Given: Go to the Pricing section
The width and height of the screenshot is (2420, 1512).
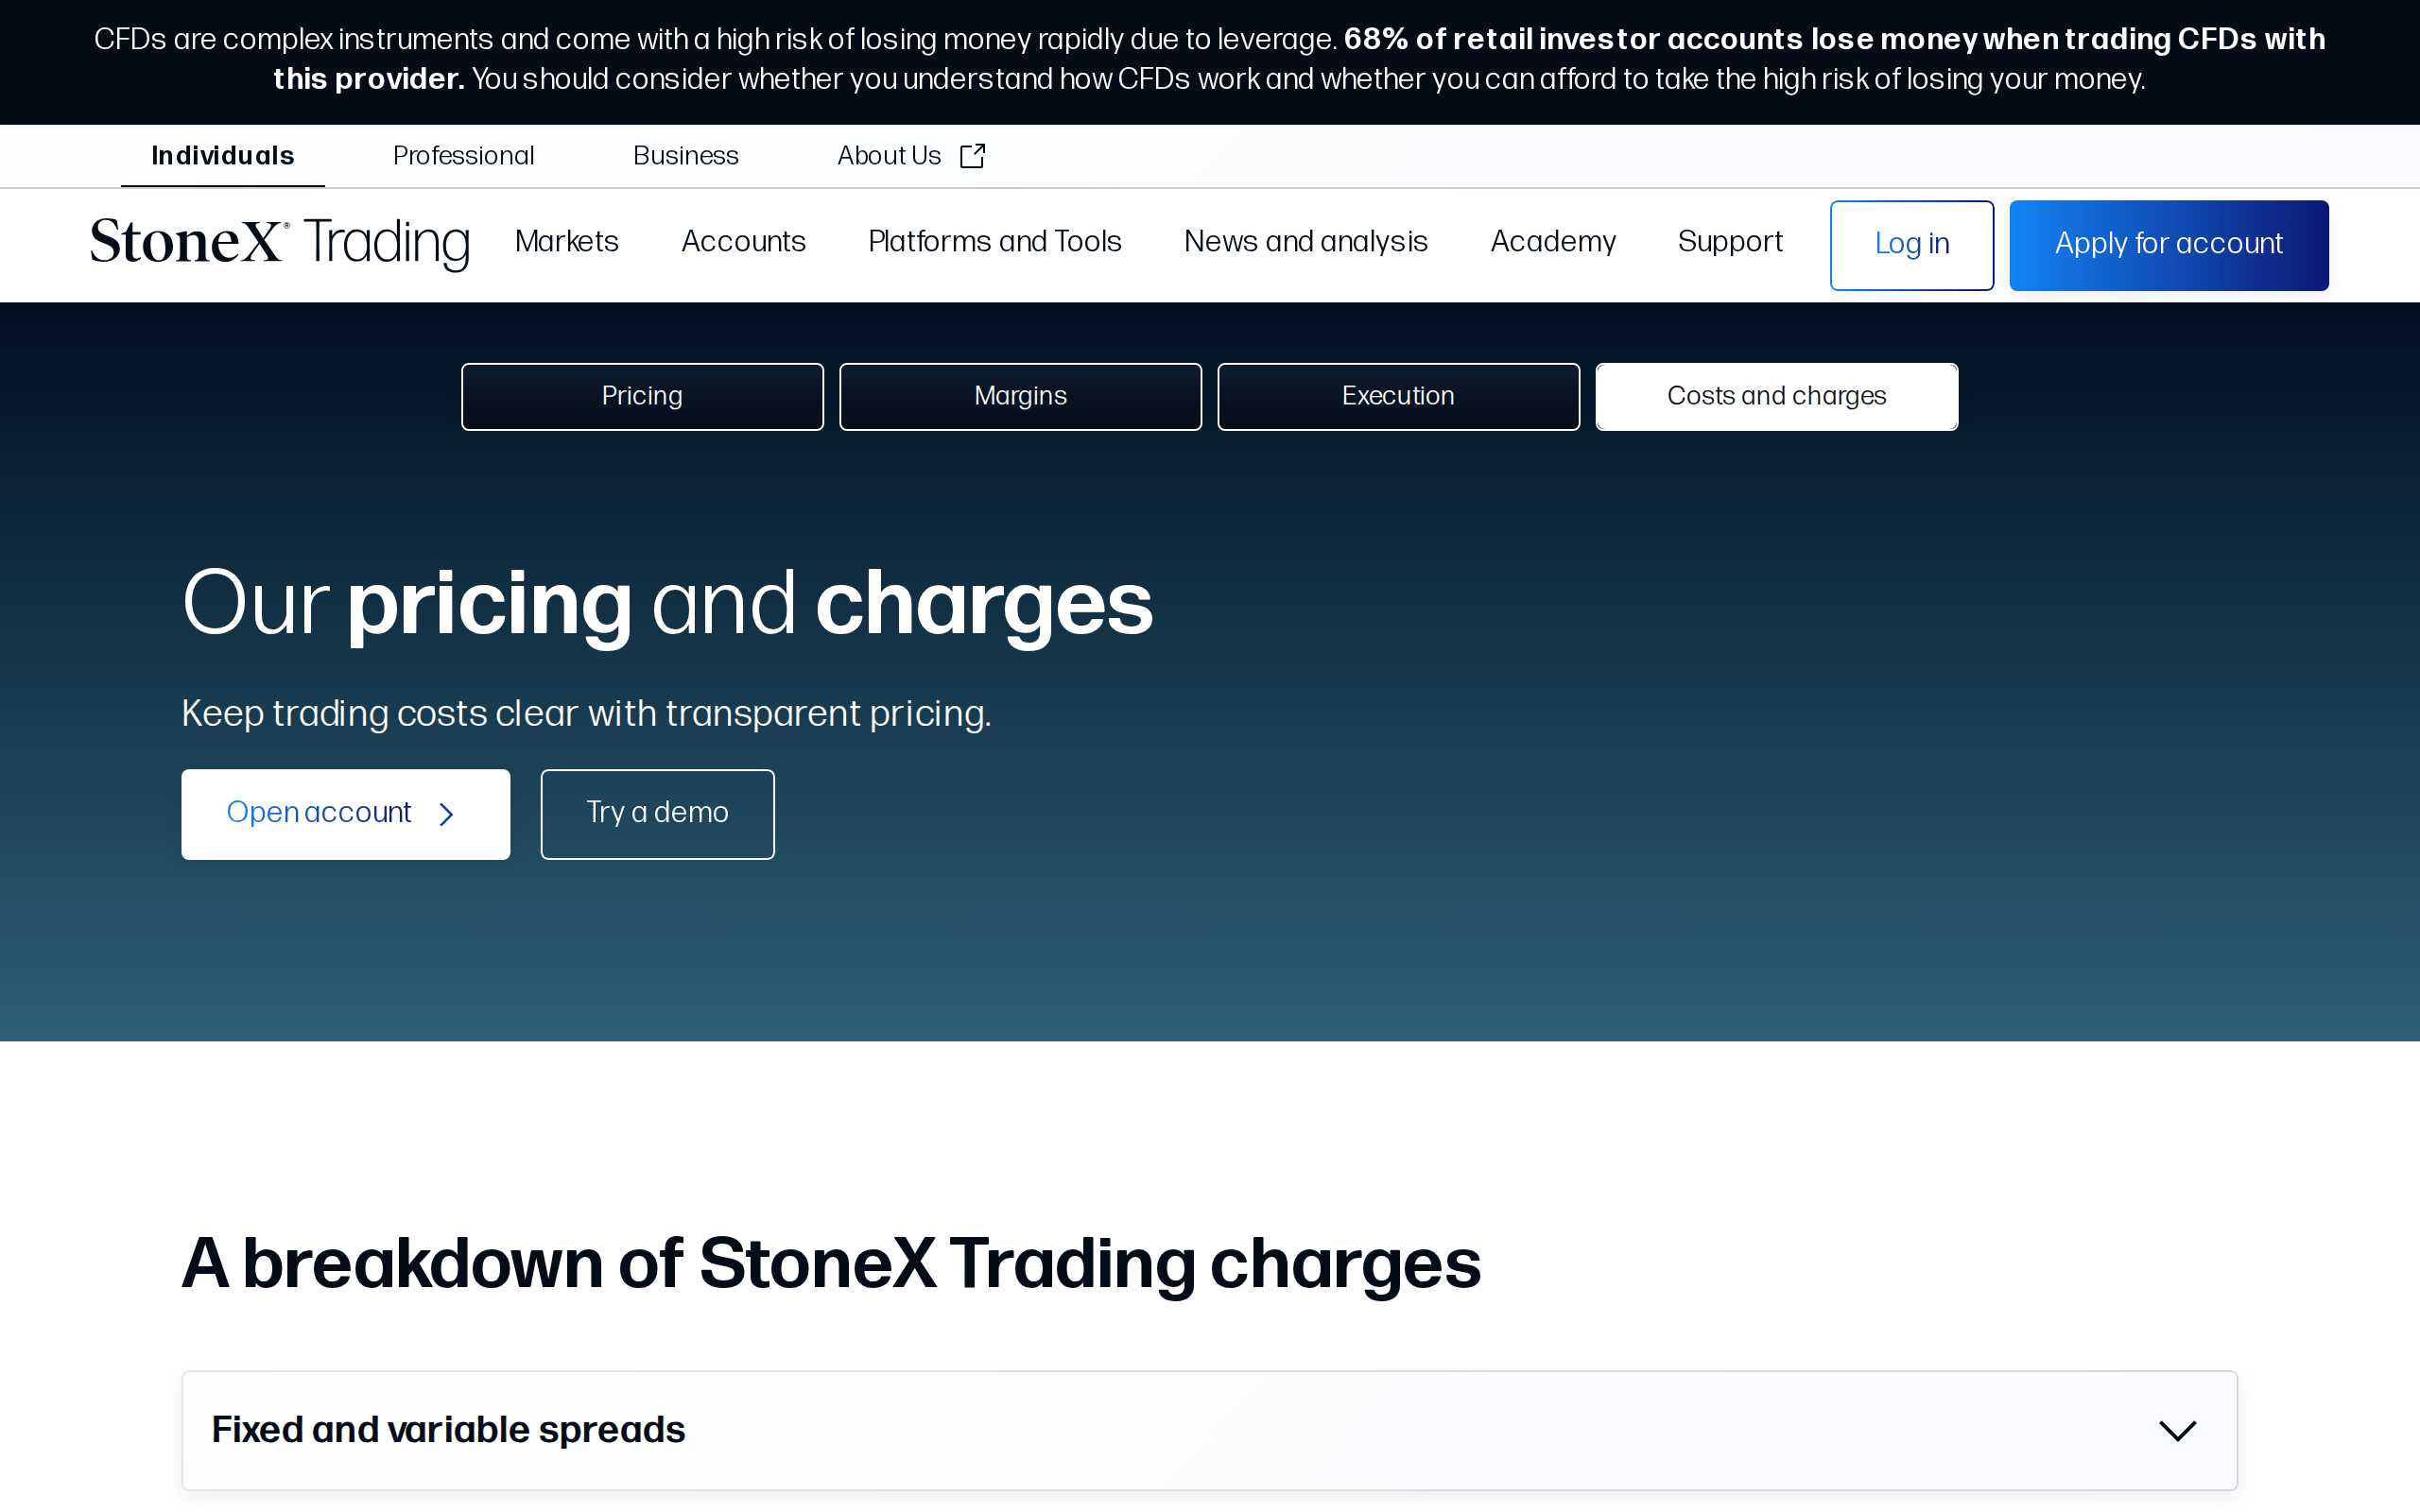Looking at the screenshot, I should pos(642,397).
